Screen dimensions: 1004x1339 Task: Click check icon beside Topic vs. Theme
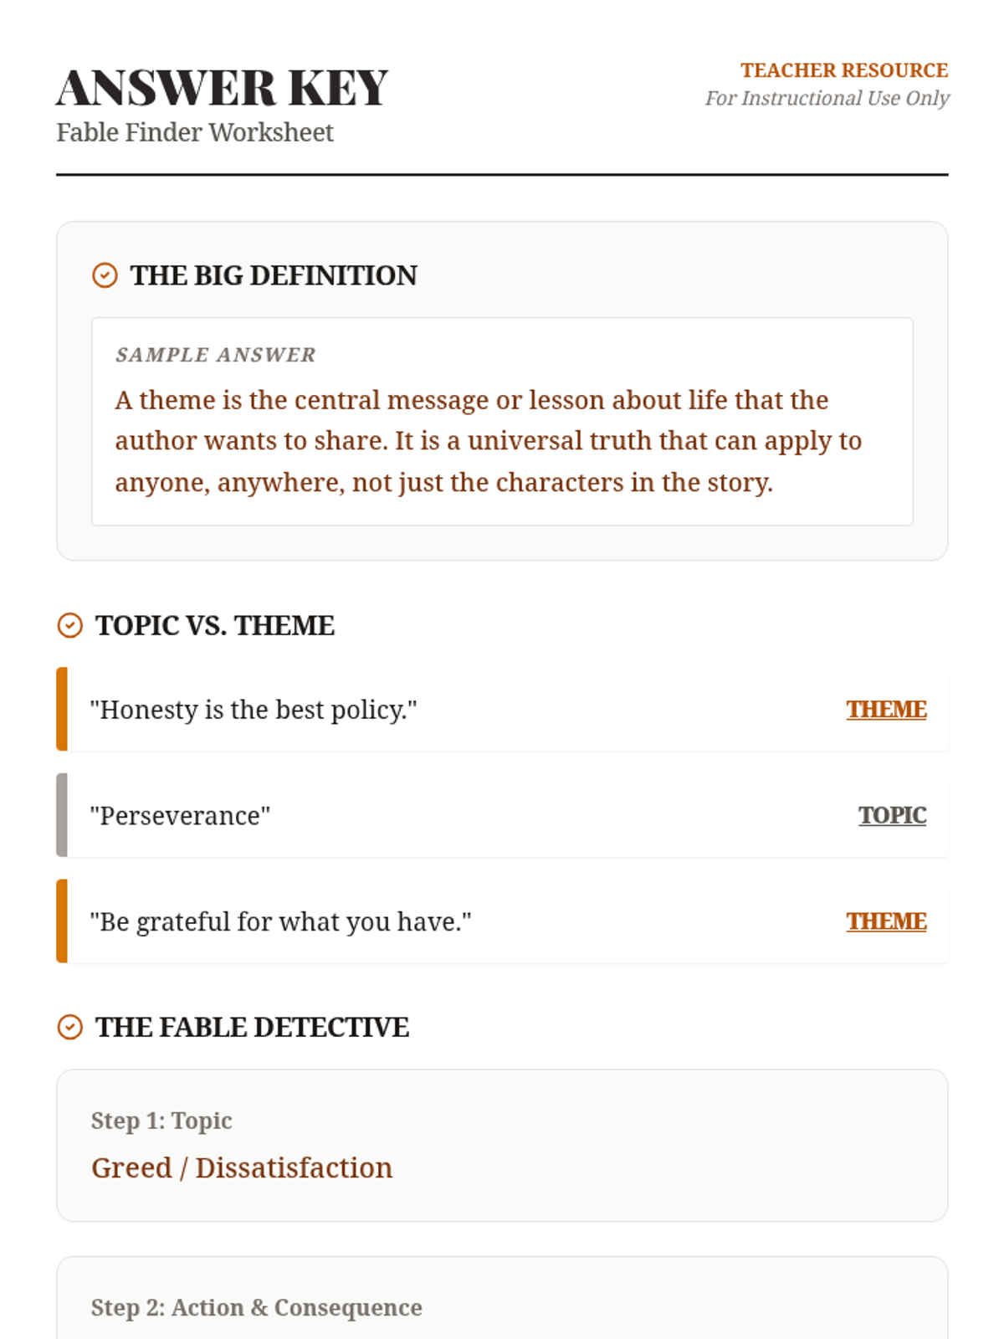(x=70, y=625)
